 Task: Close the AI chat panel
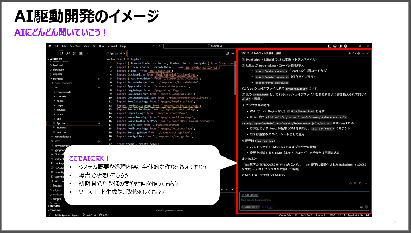coord(368,53)
